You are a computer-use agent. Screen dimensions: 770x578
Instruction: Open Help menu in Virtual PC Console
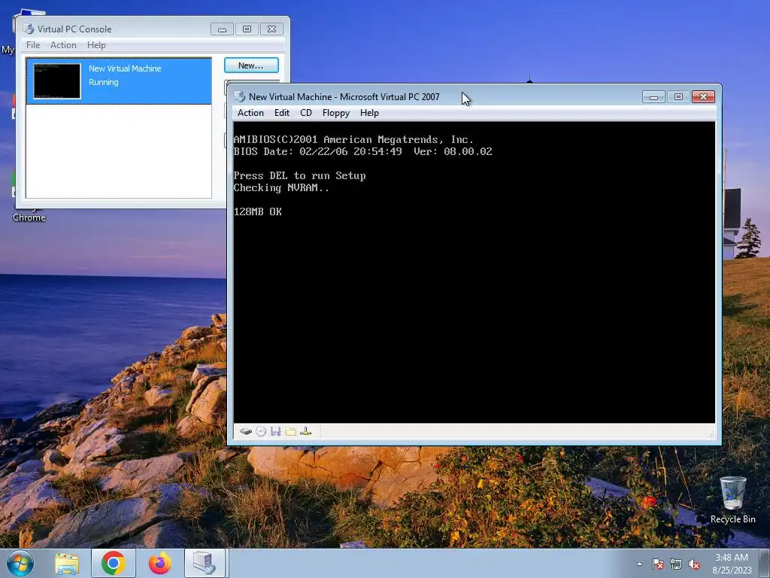96,44
